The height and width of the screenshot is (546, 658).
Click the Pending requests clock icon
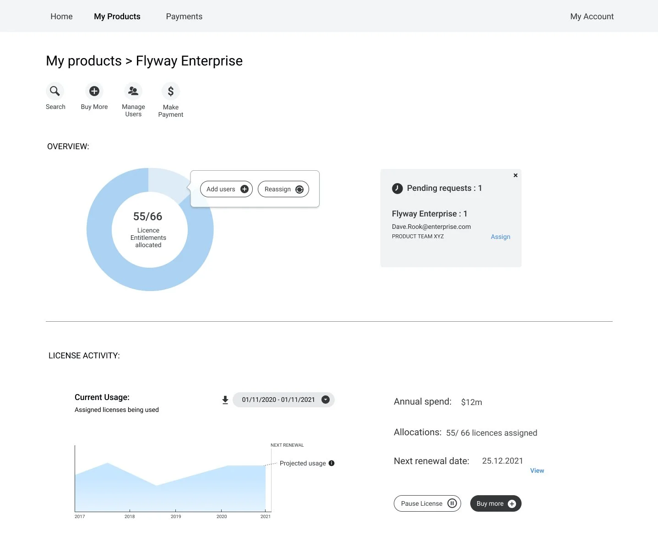(397, 189)
